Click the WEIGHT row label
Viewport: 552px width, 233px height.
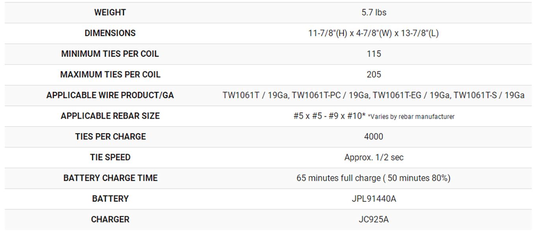(110, 13)
